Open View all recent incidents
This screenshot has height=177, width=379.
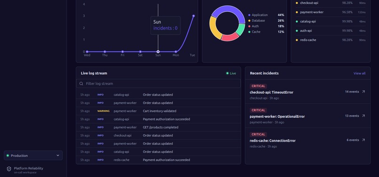[359, 73]
